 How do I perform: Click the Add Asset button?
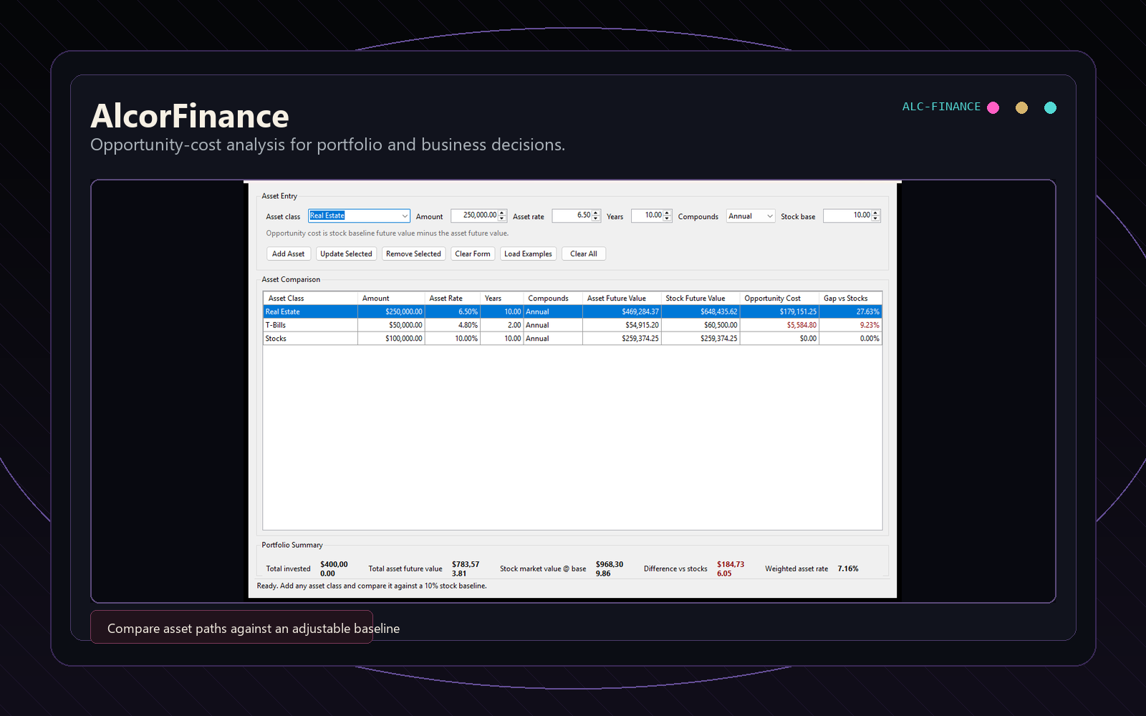(288, 254)
